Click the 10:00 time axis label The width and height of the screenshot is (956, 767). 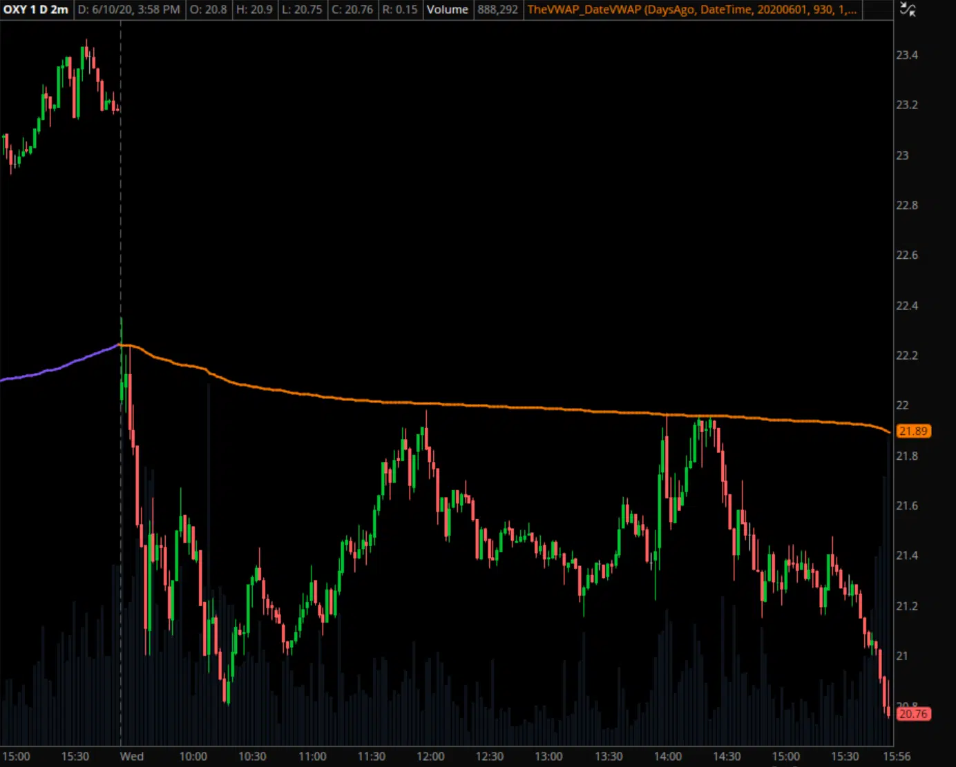[193, 757]
